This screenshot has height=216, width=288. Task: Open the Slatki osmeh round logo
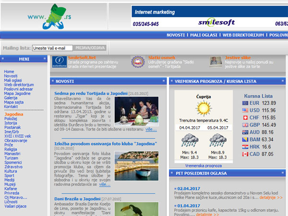[x=137, y=62]
